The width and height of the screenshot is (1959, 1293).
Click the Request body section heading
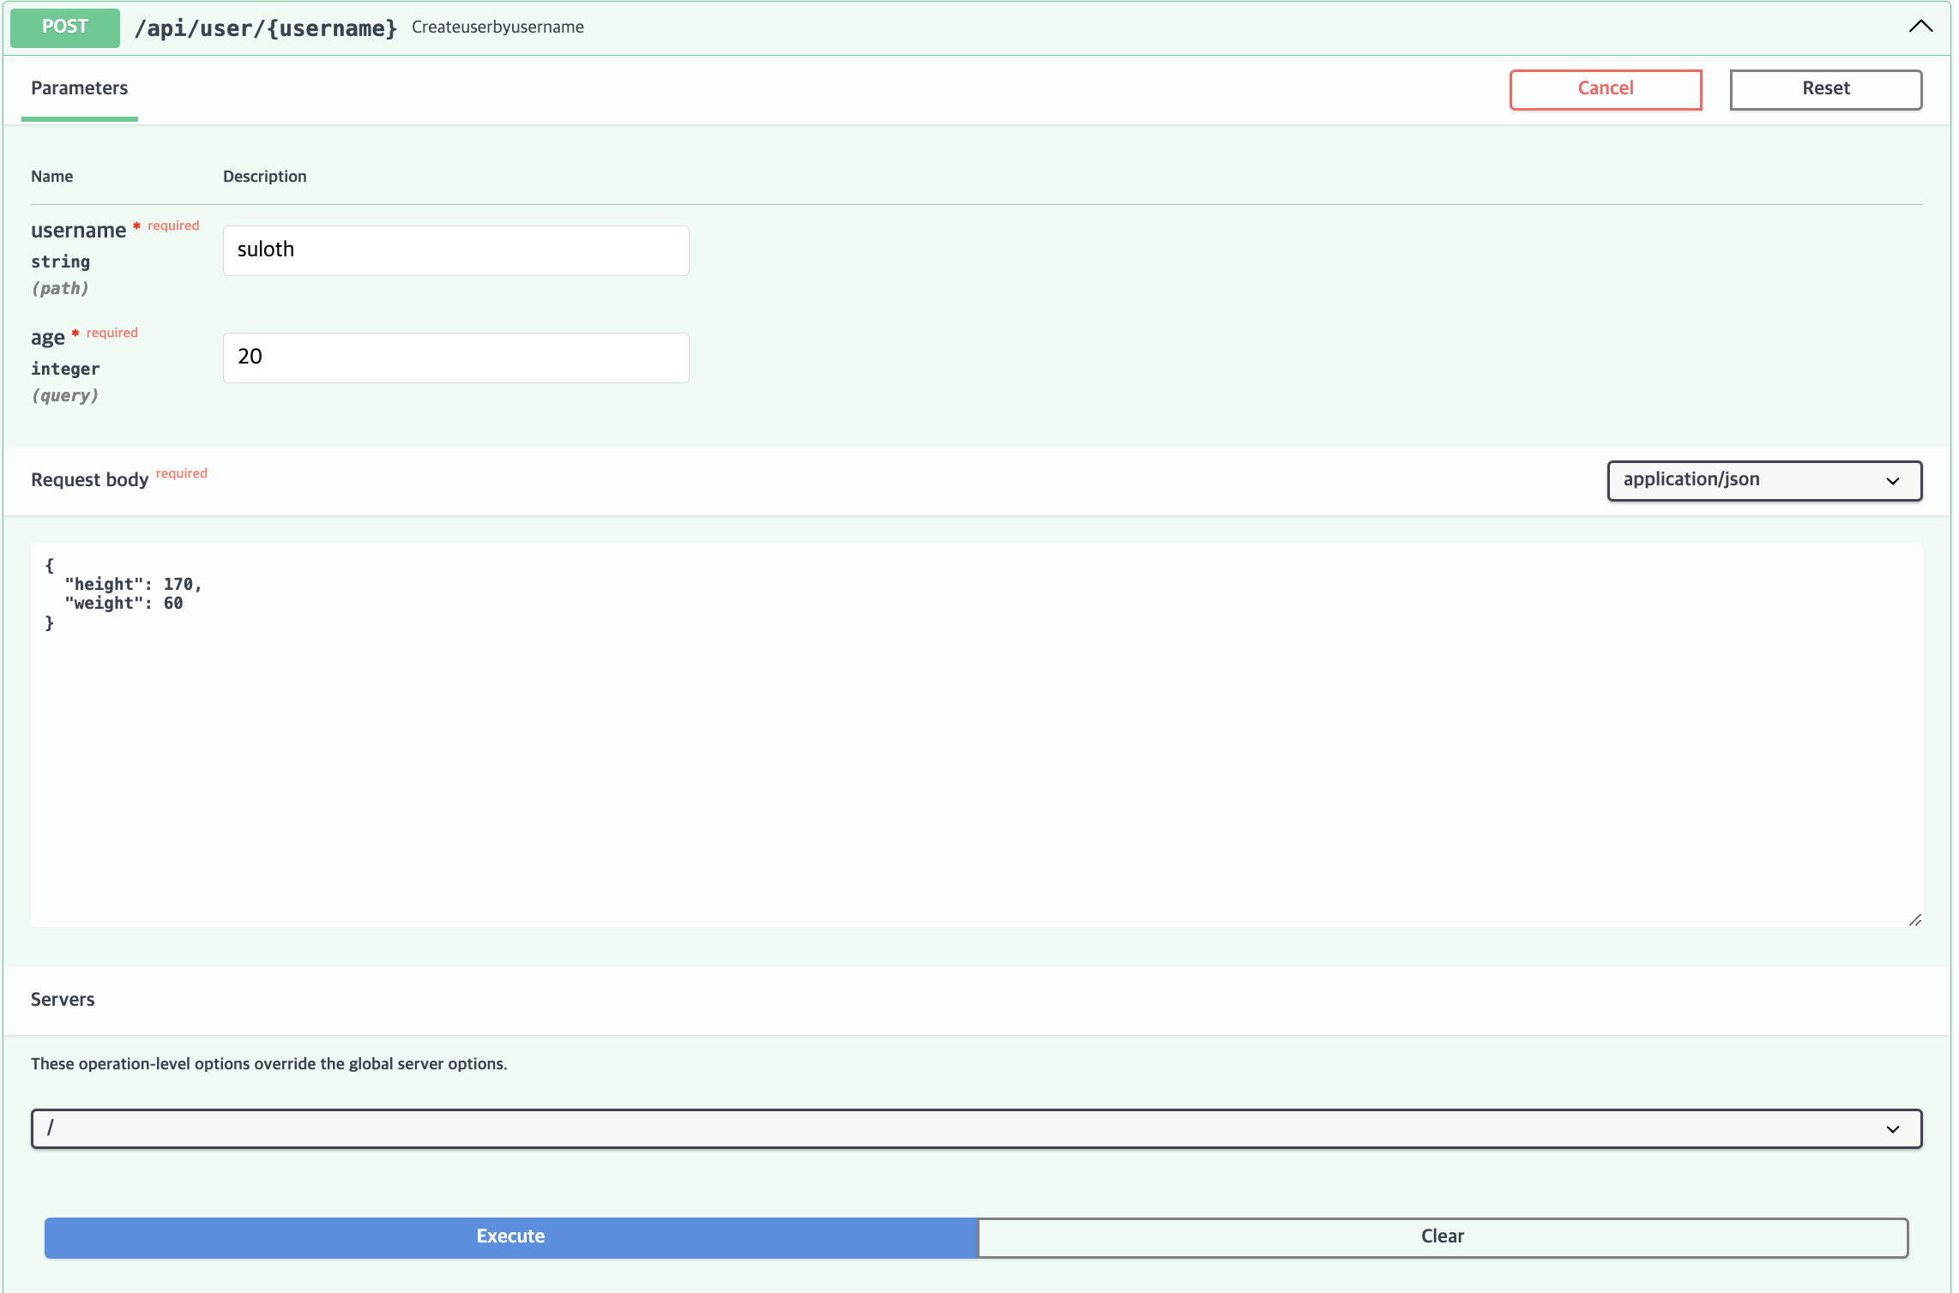(90, 480)
